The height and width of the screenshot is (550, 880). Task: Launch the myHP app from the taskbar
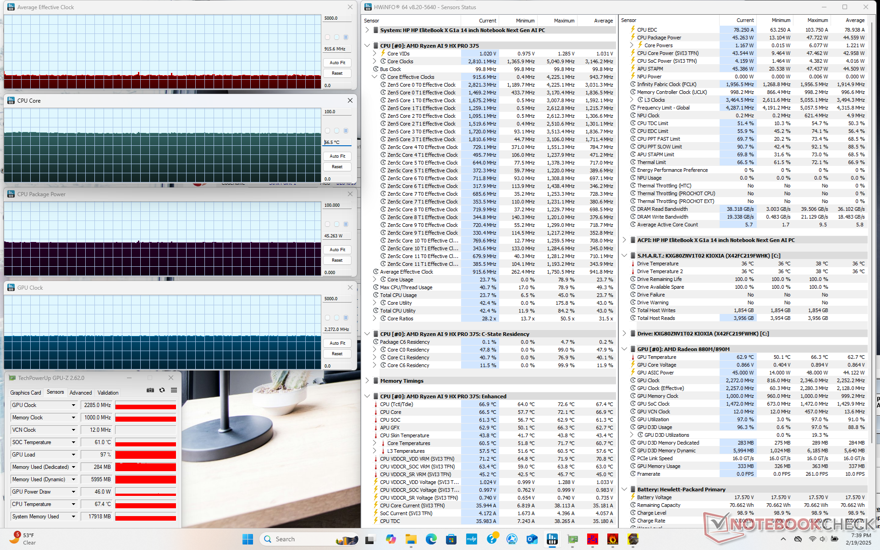click(471, 539)
